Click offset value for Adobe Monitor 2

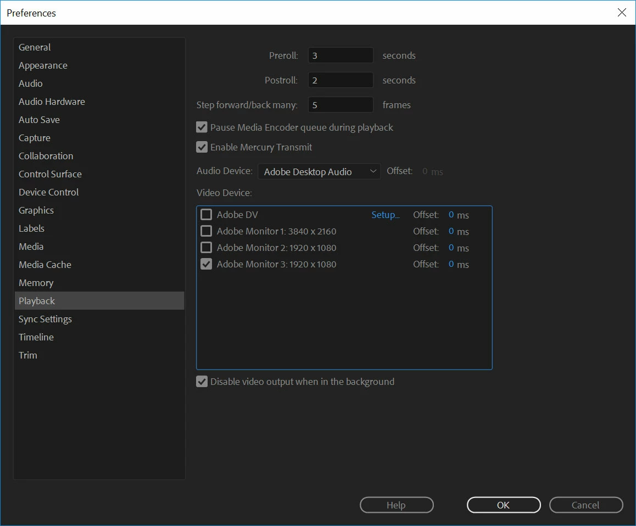pyautogui.click(x=451, y=248)
